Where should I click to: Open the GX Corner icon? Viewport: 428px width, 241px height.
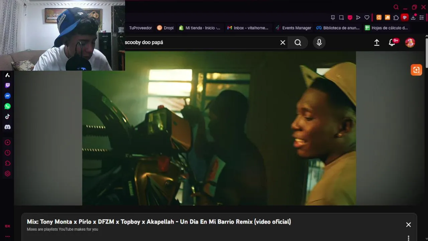(x=7, y=226)
